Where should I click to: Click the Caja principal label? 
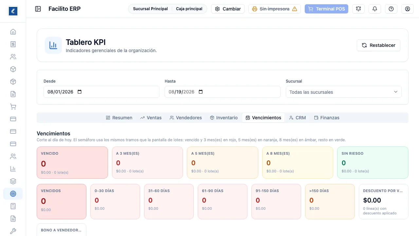tap(189, 9)
